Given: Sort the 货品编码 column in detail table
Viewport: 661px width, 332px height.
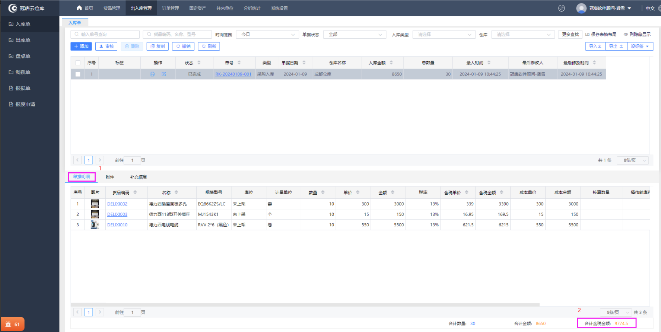Looking at the screenshot, I should 135,192.
